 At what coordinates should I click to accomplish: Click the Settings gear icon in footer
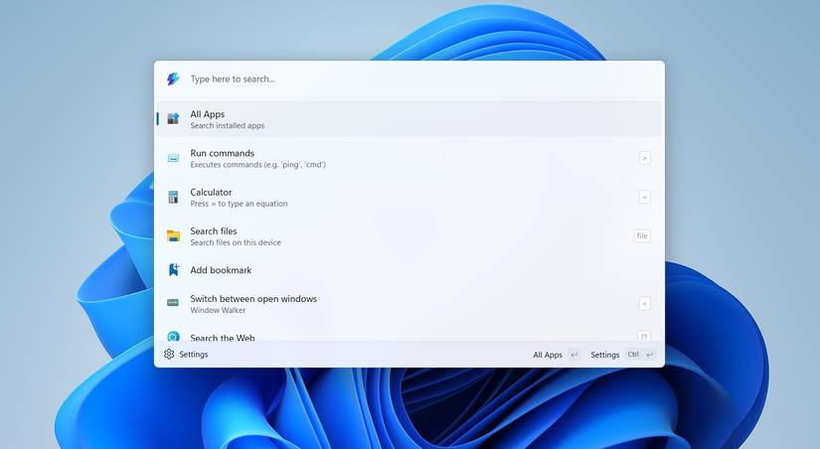click(x=169, y=354)
